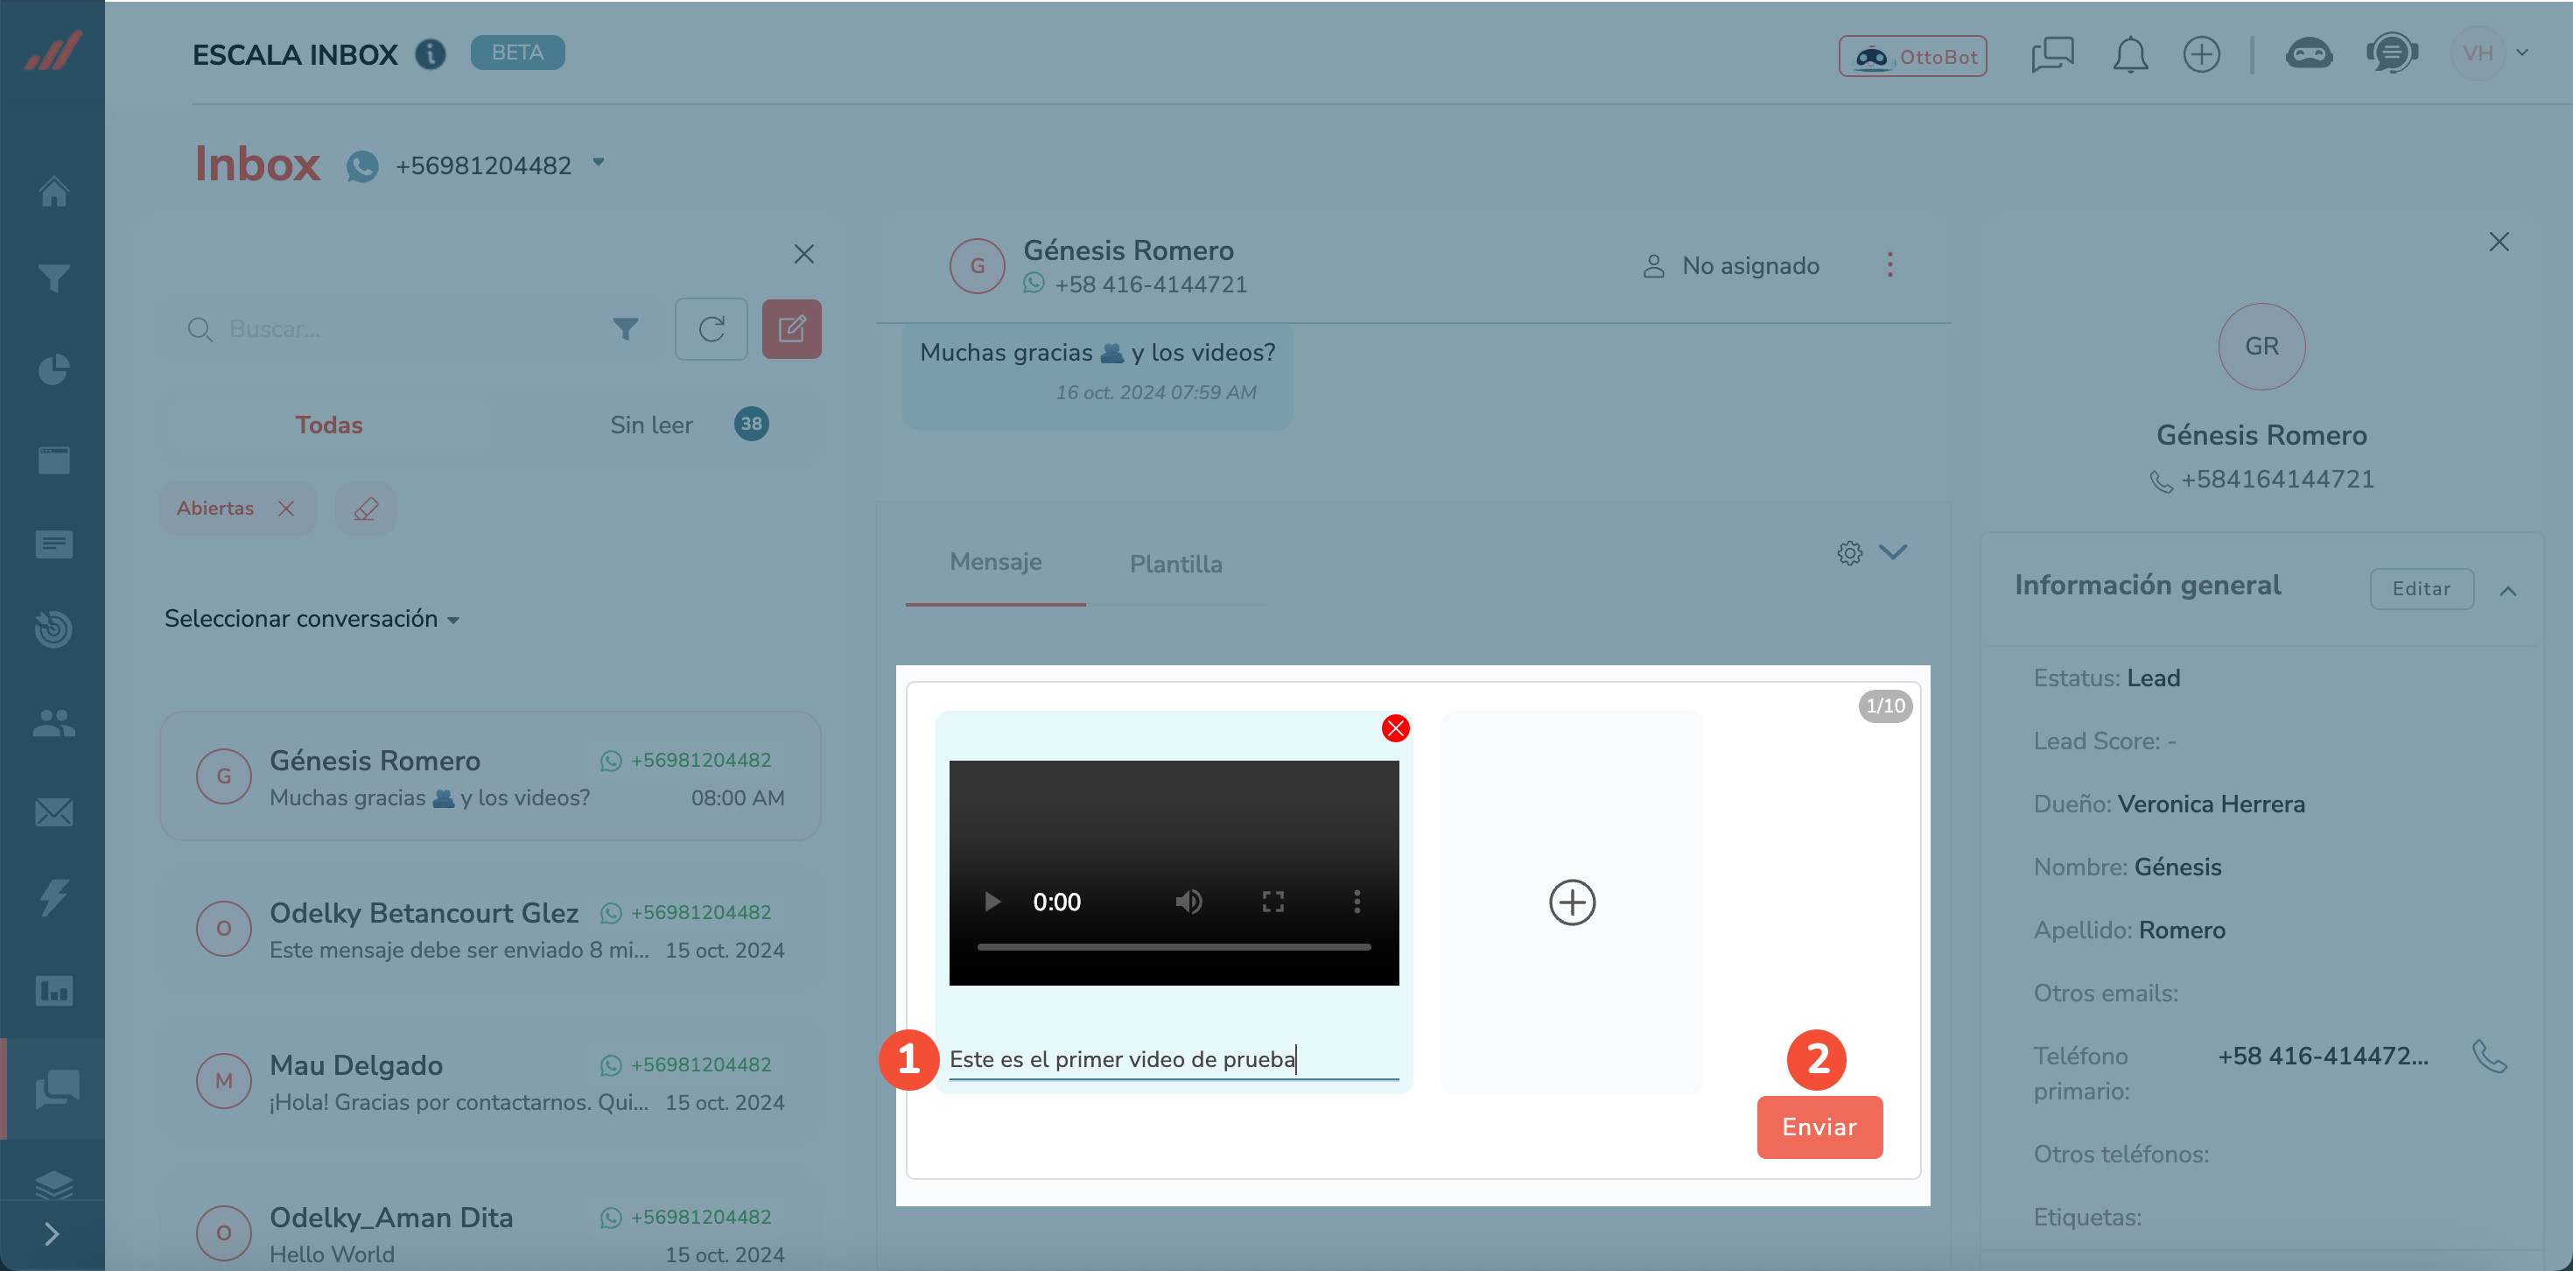Select the Mensaje tab
Viewport: 2573px width, 1271px height.
point(995,562)
